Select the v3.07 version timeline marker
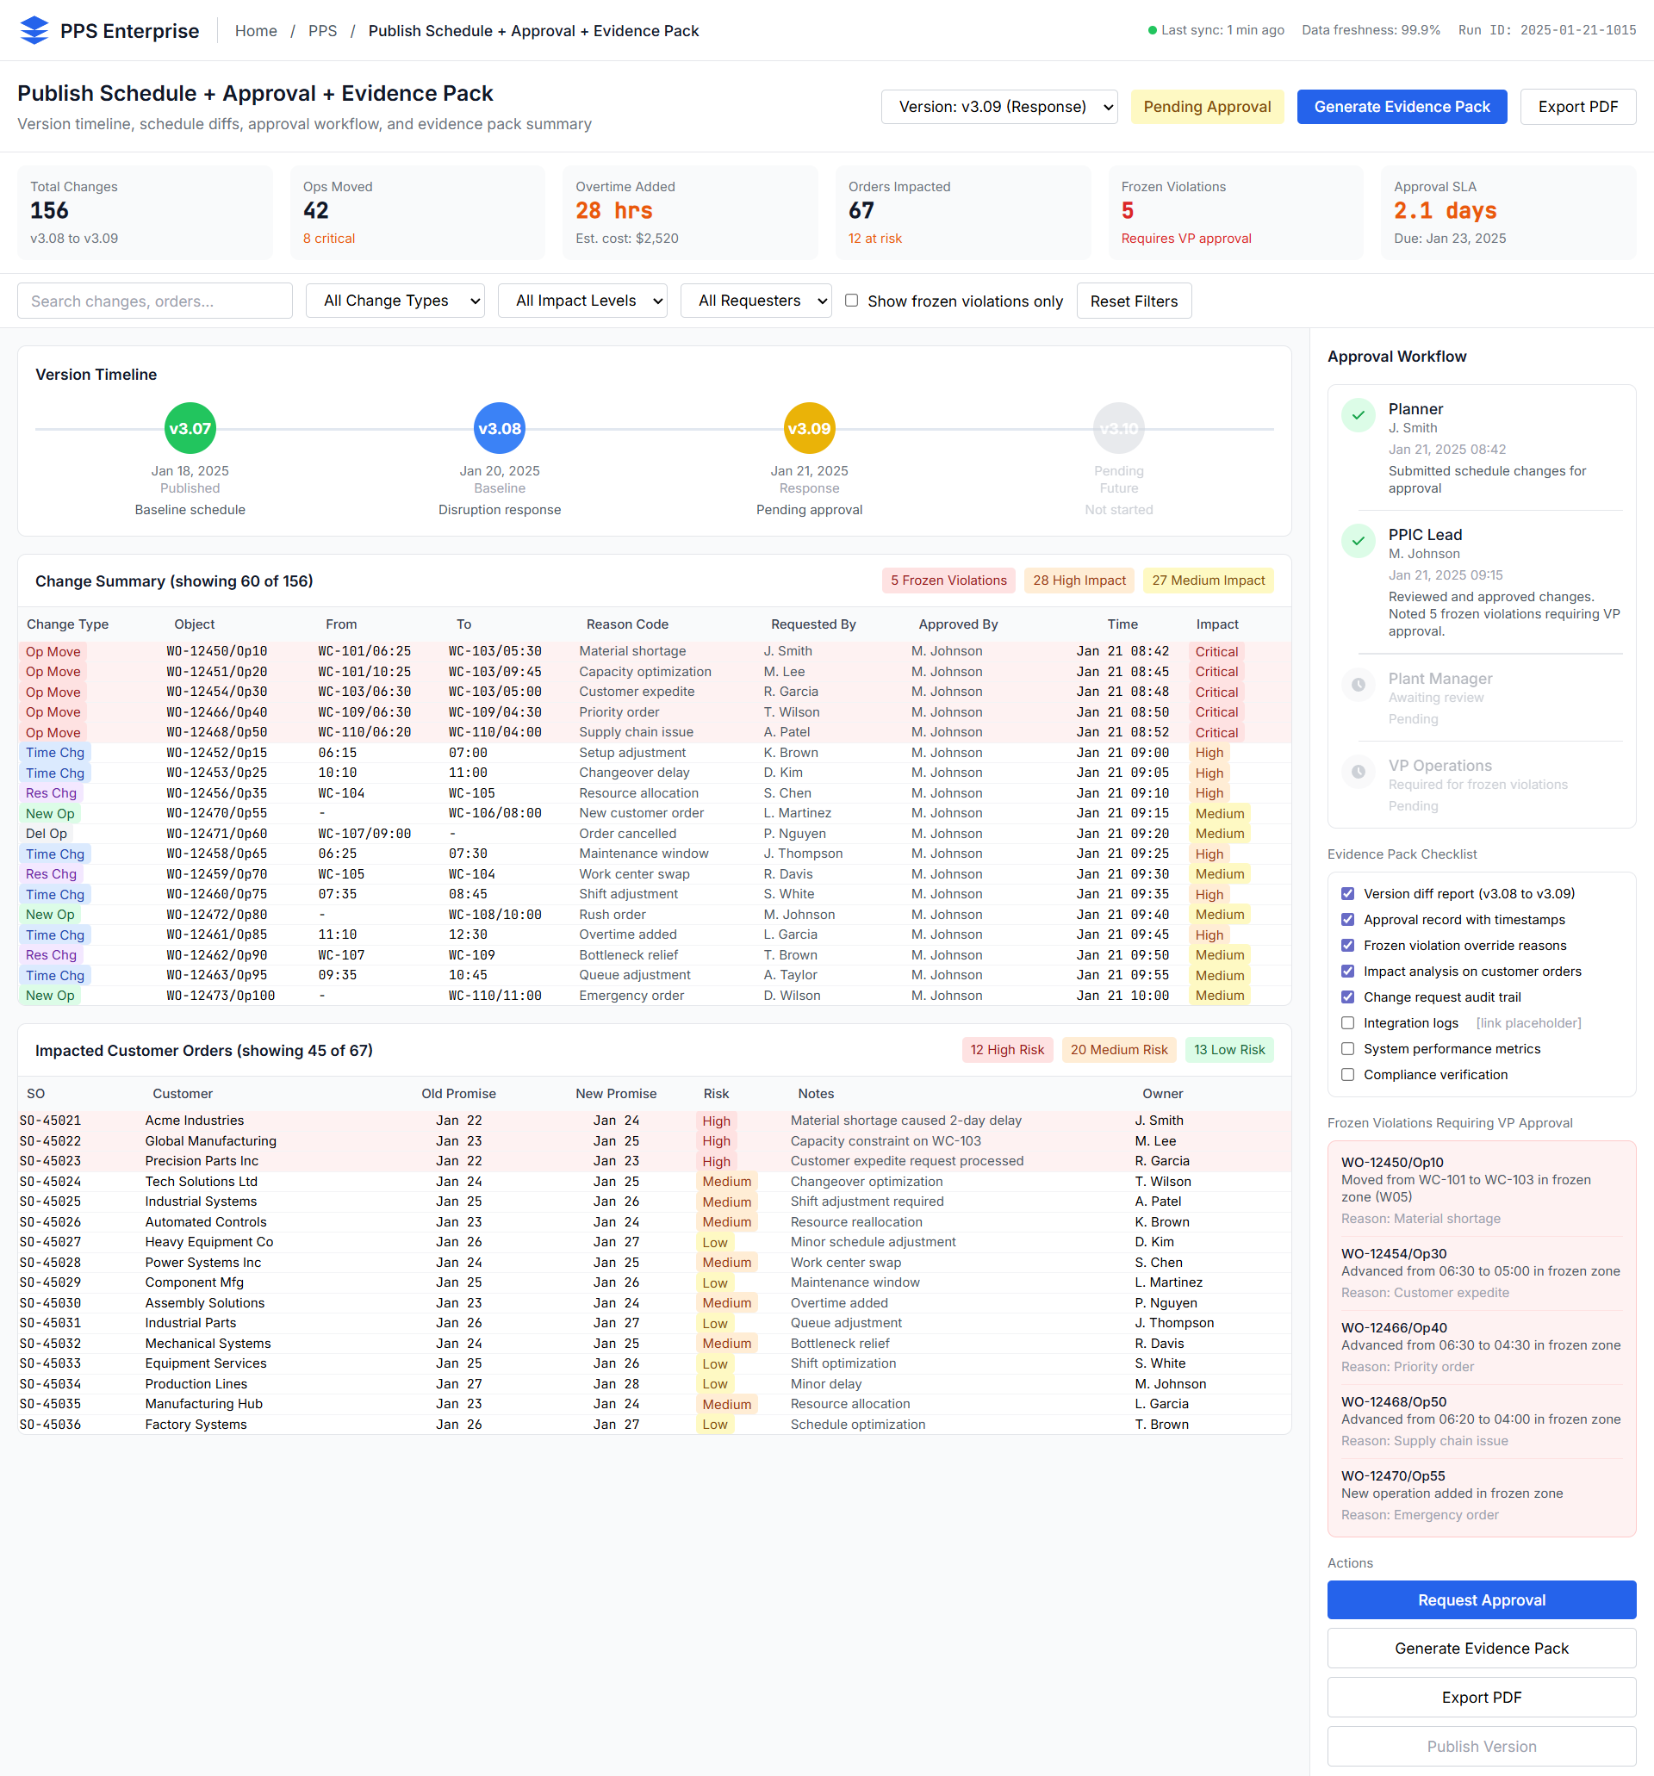Screen dimensions: 1654x1776 [190, 427]
